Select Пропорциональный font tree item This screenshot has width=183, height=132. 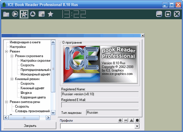point(36,70)
